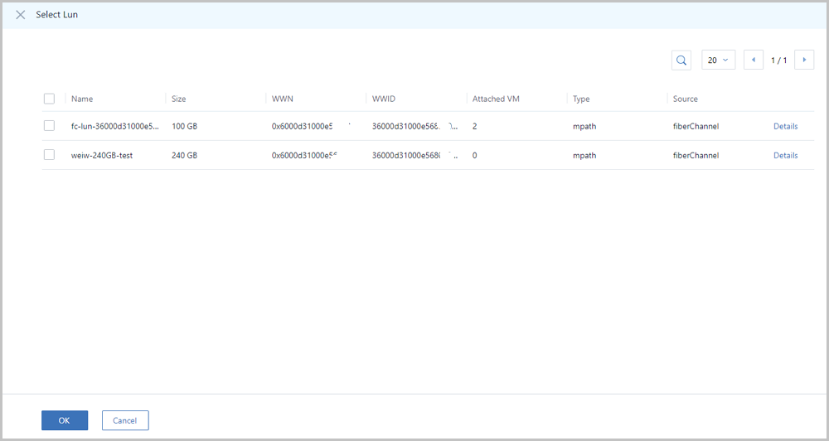The image size is (829, 441).
Task: Go to next page arrow
Action: pos(804,61)
